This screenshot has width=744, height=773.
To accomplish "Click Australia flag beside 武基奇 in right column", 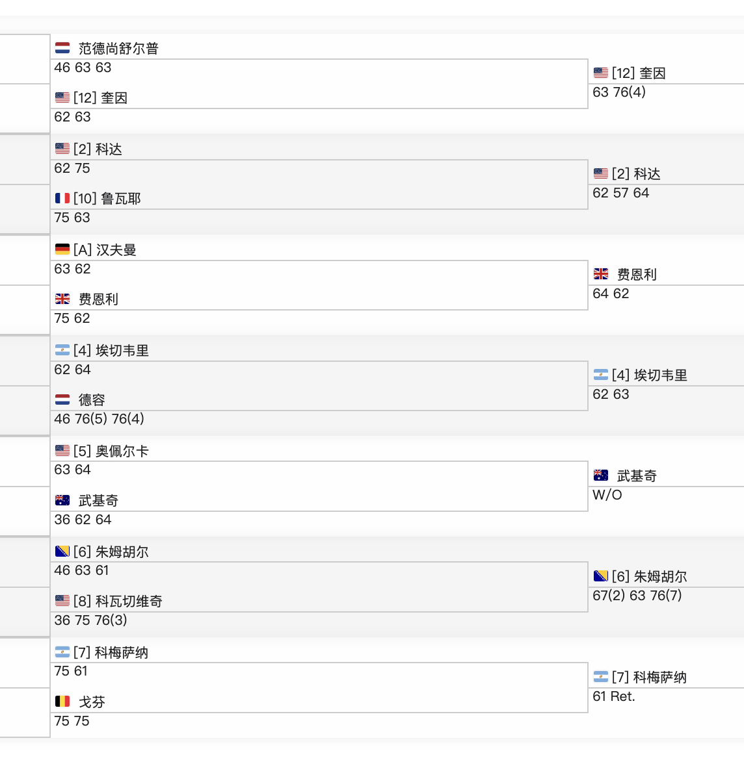I will point(601,475).
